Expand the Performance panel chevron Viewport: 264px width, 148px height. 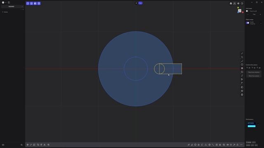[x=258, y=125]
